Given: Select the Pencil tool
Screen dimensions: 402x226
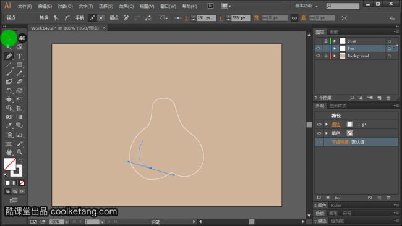Looking at the screenshot, I should pos(20,73).
